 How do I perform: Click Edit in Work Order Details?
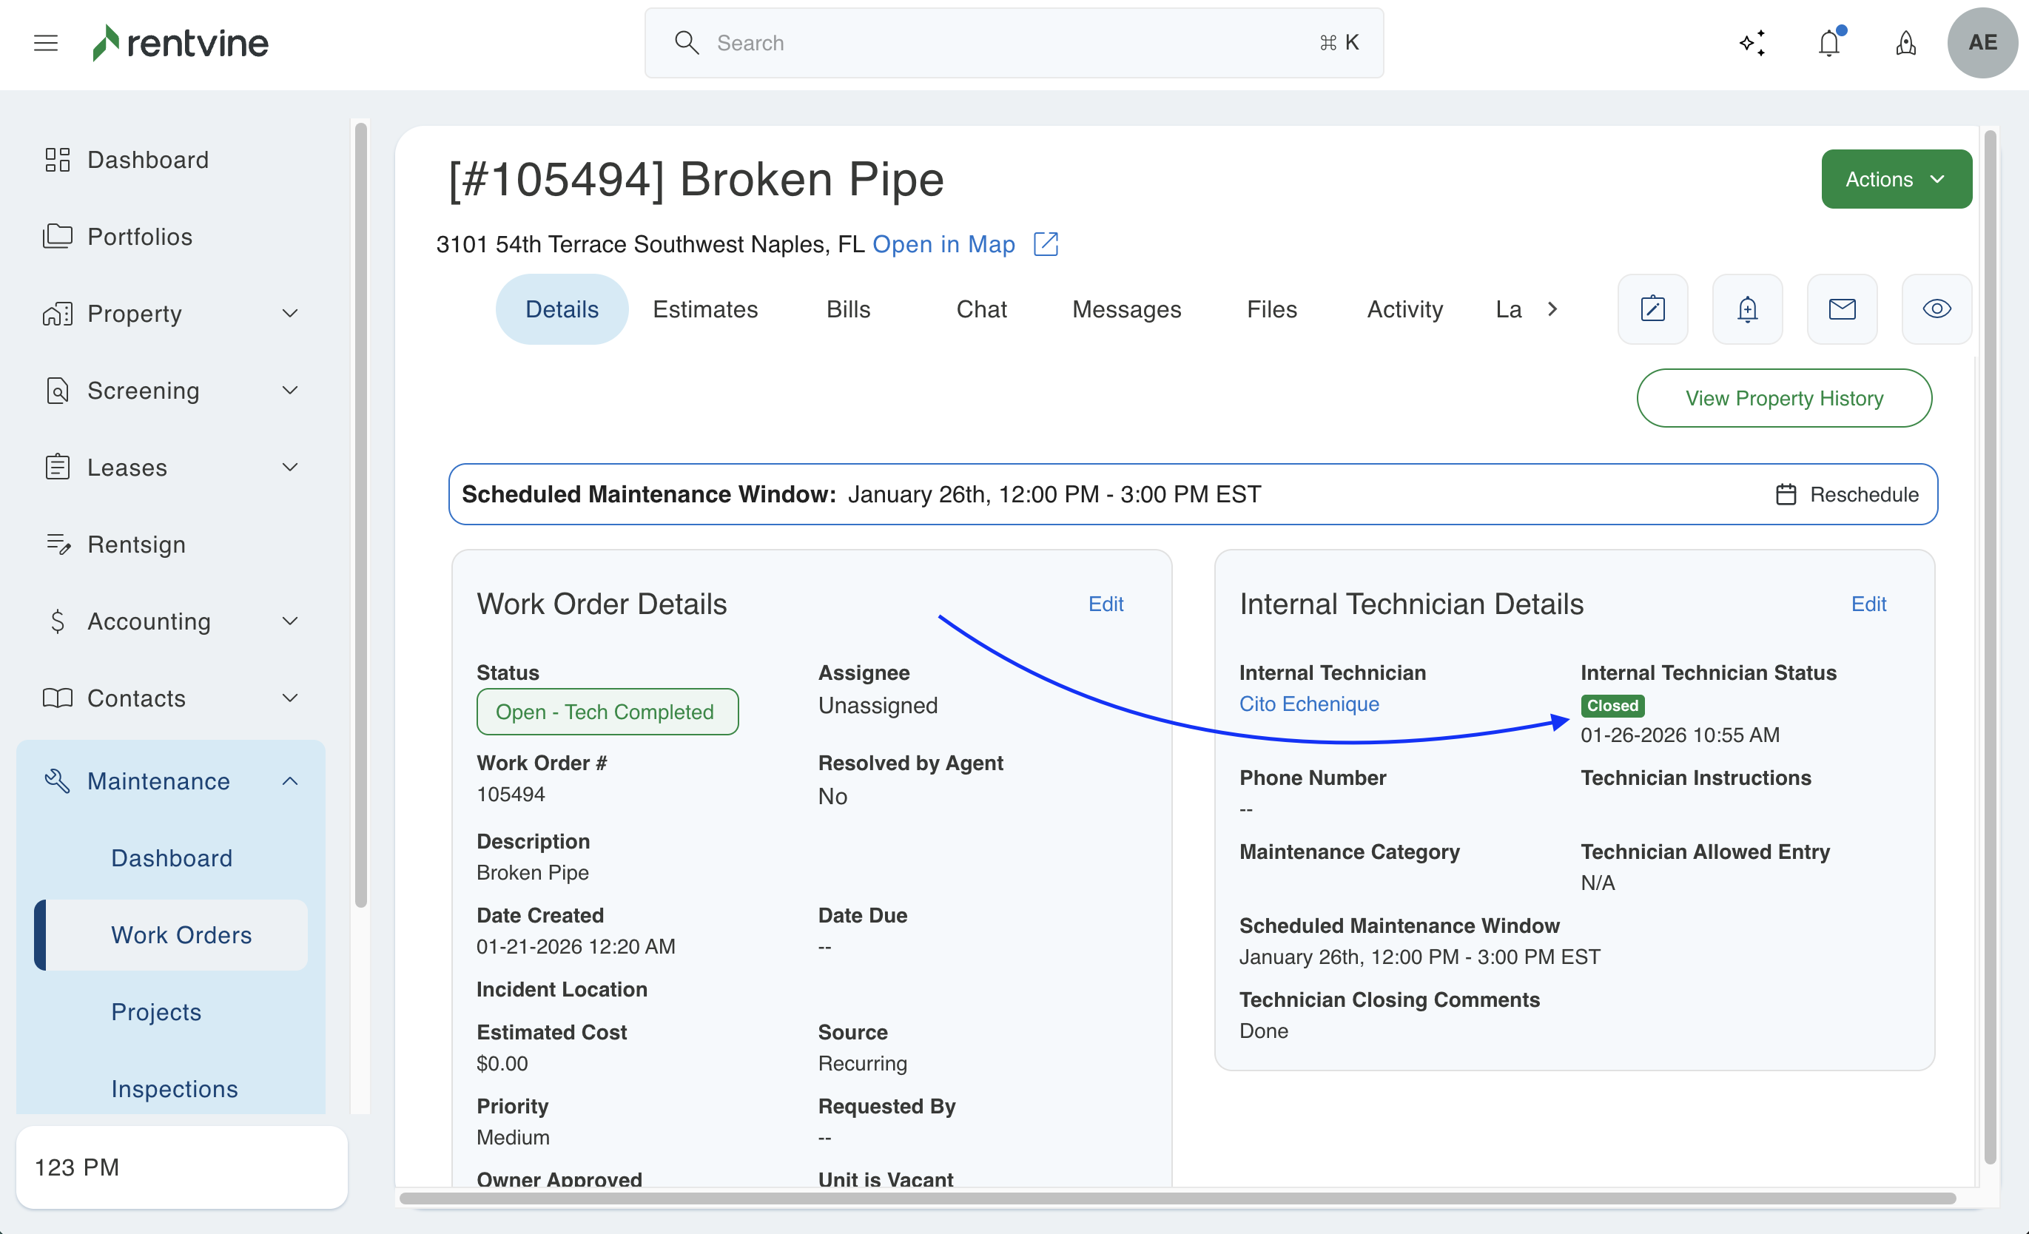click(x=1105, y=604)
